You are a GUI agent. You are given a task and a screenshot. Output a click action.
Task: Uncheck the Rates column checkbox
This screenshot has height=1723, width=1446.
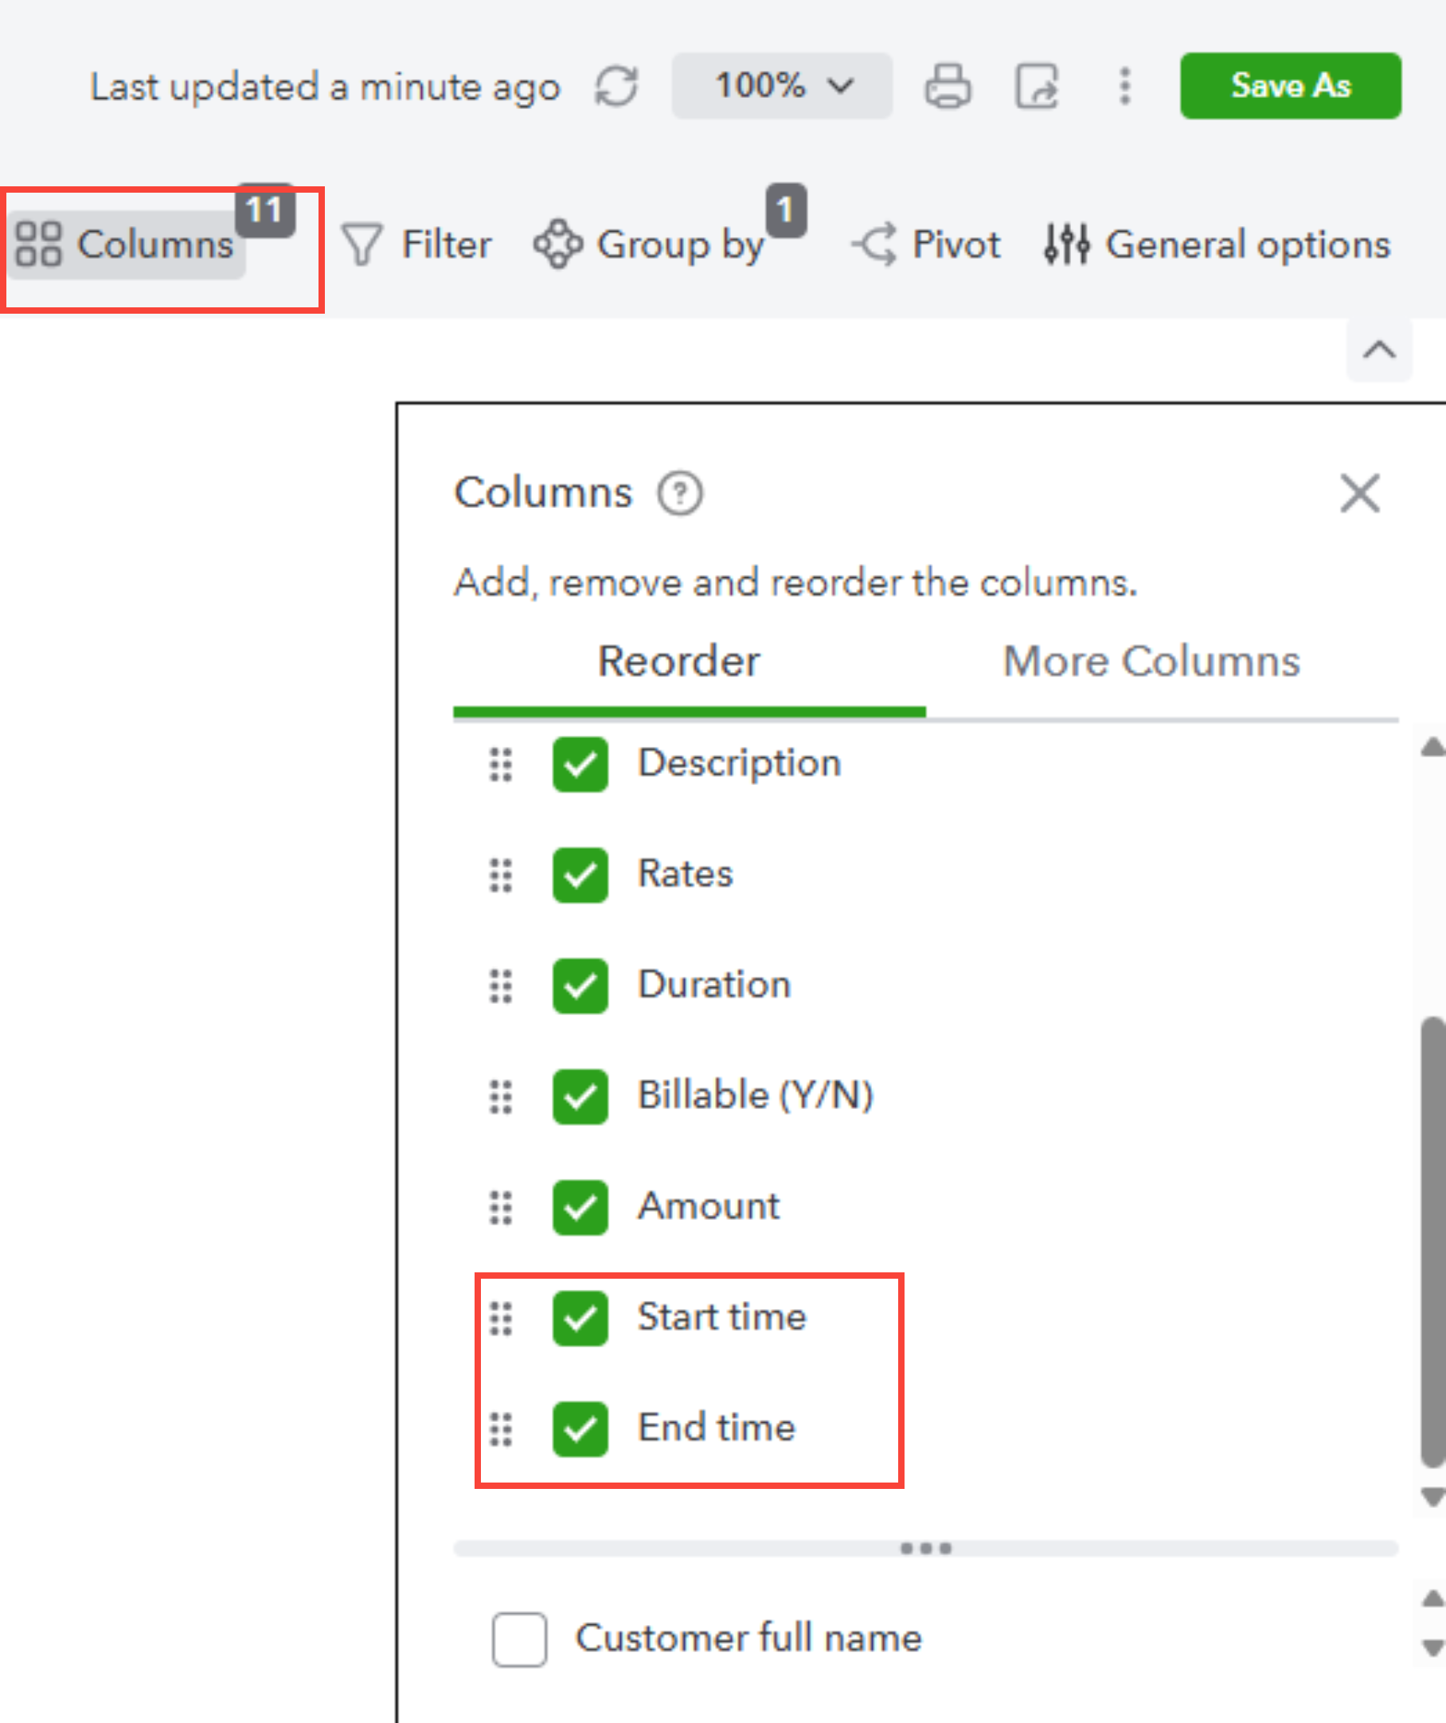580,876
